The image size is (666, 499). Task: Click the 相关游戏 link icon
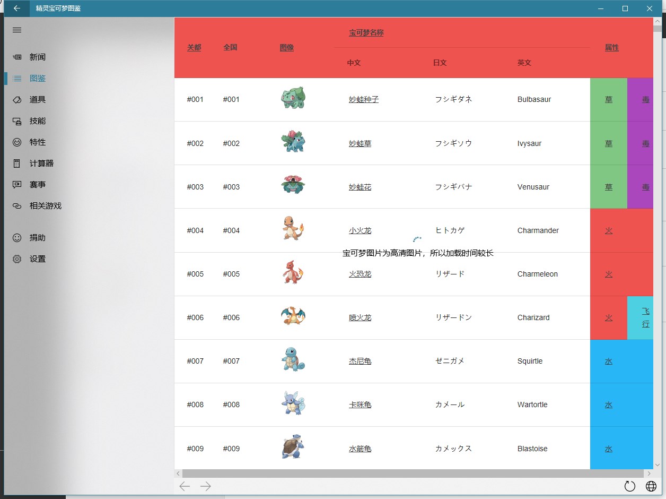pos(17,206)
